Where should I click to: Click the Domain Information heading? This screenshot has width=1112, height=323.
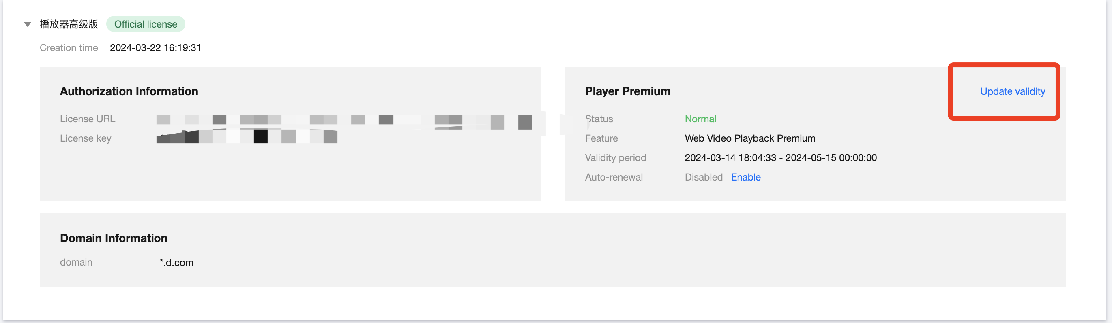pyautogui.click(x=114, y=238)
